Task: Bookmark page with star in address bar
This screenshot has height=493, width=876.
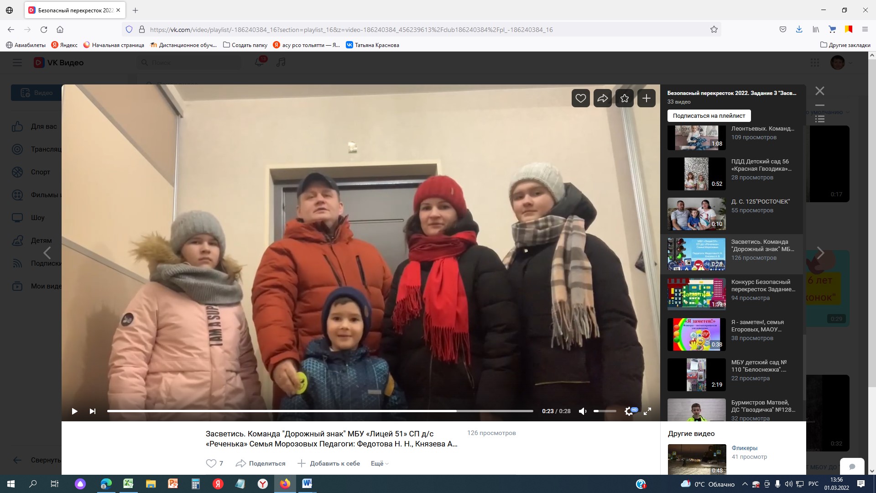Action: coord(714,30)
